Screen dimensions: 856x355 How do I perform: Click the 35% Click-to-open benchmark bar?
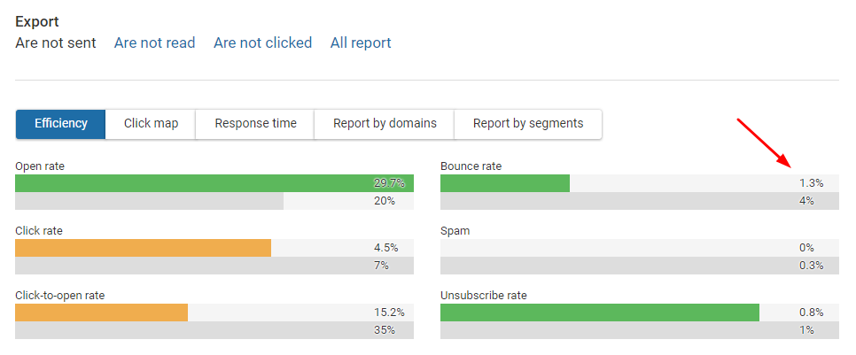[x=213, y=330]
